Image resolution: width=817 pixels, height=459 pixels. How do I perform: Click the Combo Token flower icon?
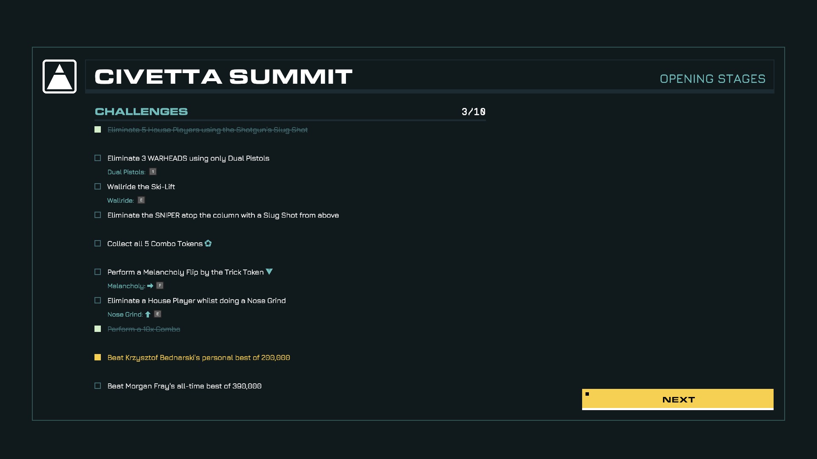pyautogui.click(x=208, y=244)
